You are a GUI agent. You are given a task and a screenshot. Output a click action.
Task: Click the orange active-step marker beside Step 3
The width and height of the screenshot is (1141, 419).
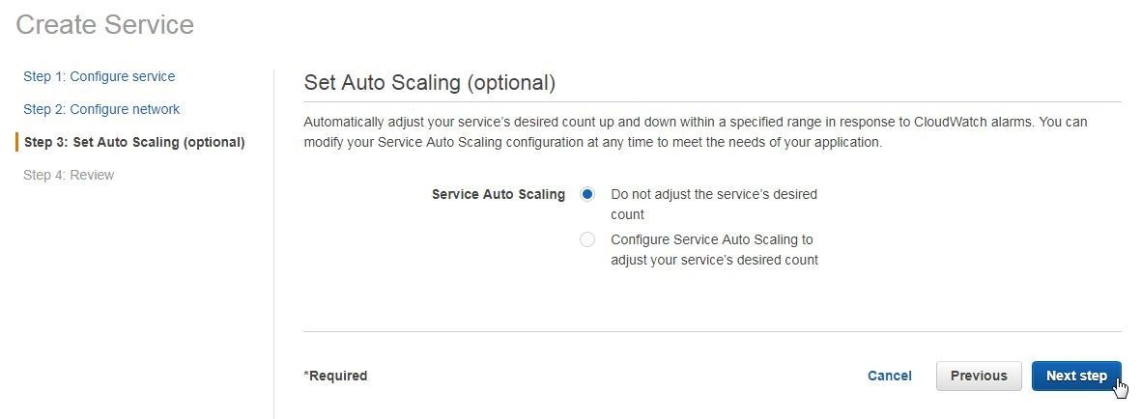(16, 142)
